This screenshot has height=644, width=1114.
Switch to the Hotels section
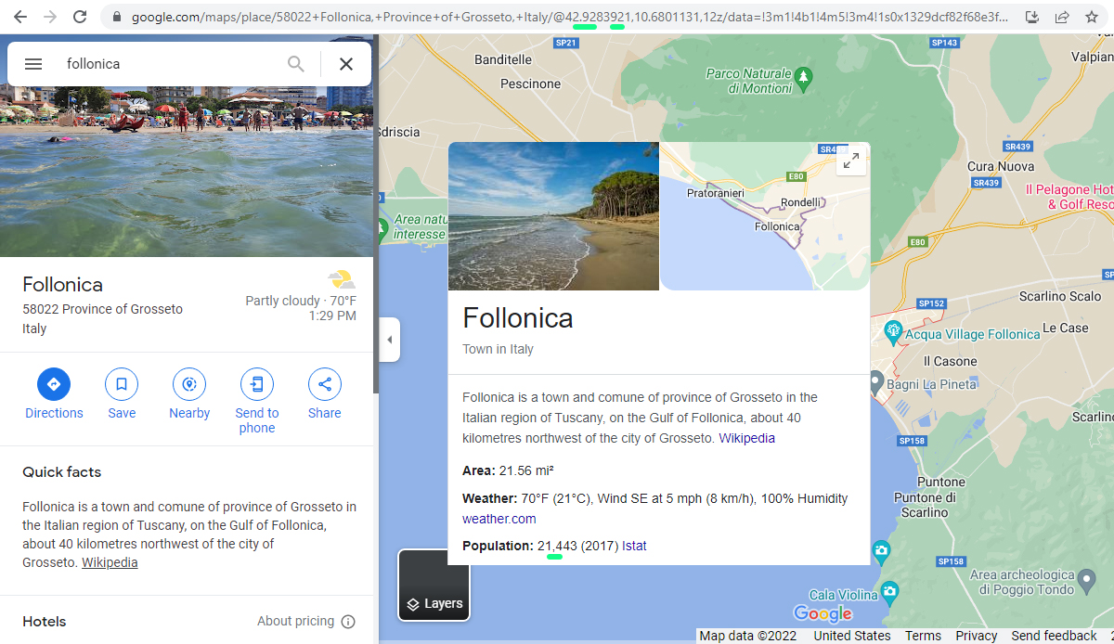coord(43,621)
